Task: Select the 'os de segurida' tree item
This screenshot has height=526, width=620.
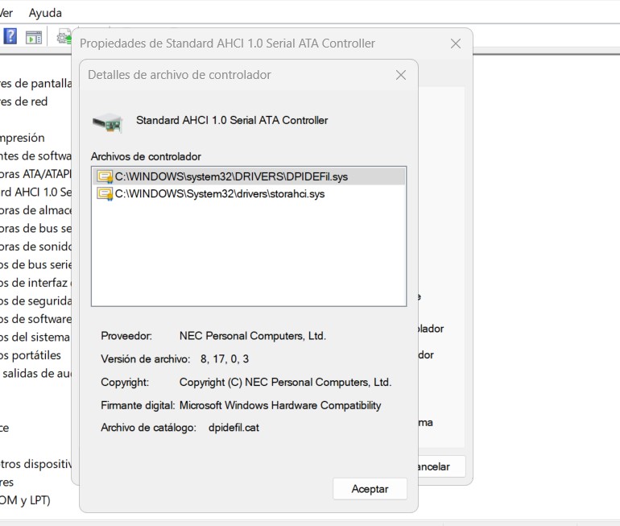Action: (36, 301)
